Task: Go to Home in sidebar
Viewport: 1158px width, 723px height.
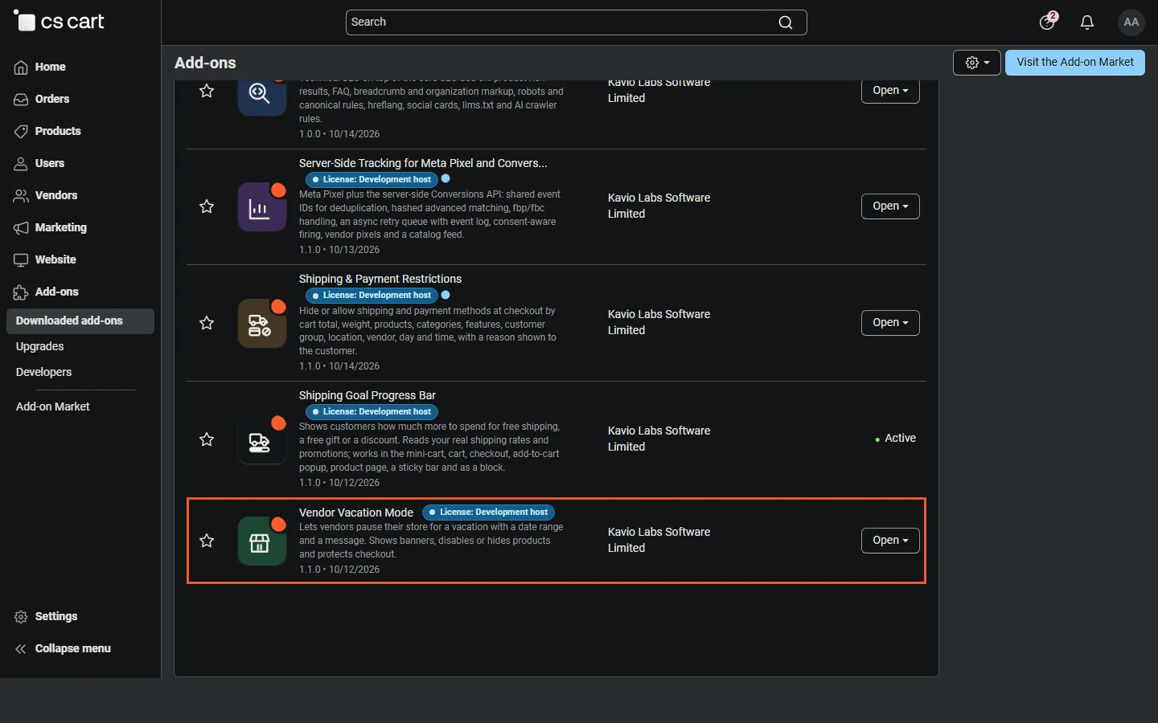Action: pos(50,67)
